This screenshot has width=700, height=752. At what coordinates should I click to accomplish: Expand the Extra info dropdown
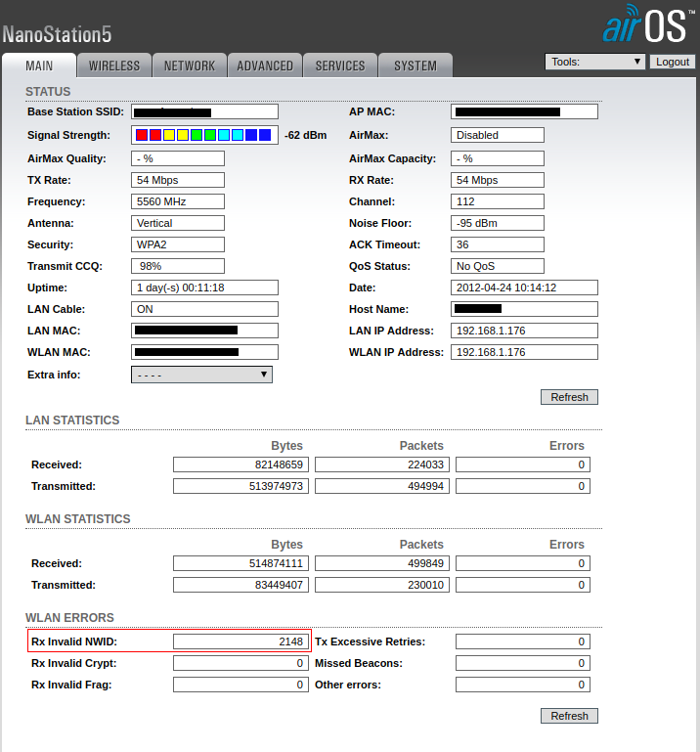click(x=201, y=375)
